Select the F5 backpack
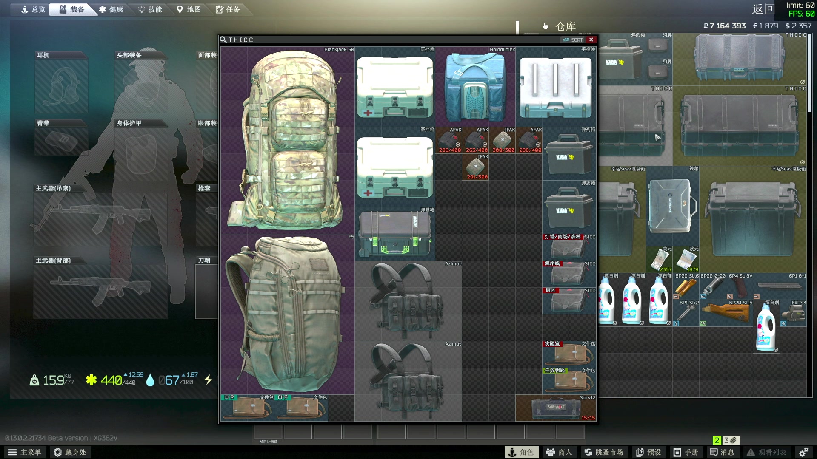This screenshot has height=459, width=817. (287, 314)
